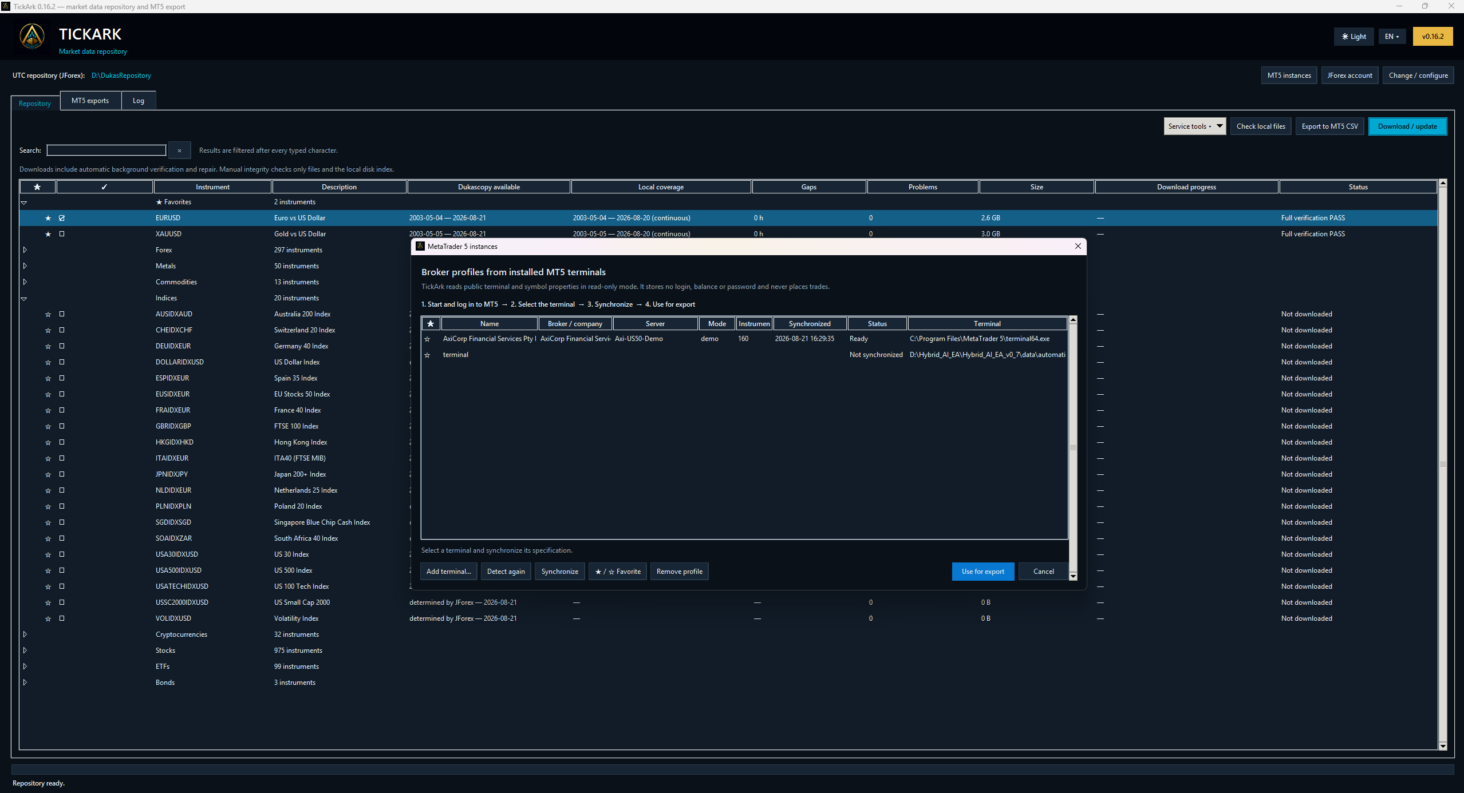Click Remove profile button
The width and height of the screenshot is (1464, 793).
coord(680,572)
